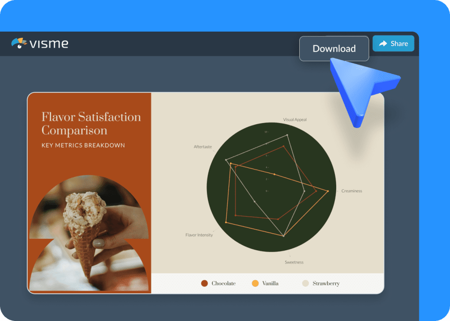The width and height of the screenshot is (450, 321).
Task: Click the Chocolate legend color dot
Action: click(204, 283)
